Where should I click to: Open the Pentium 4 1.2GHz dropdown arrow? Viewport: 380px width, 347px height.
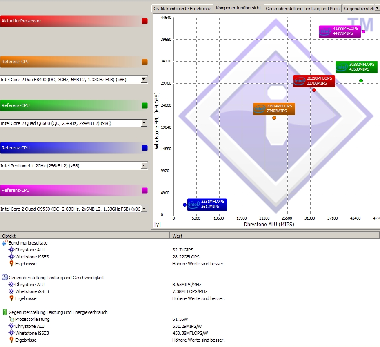(144, 165)
